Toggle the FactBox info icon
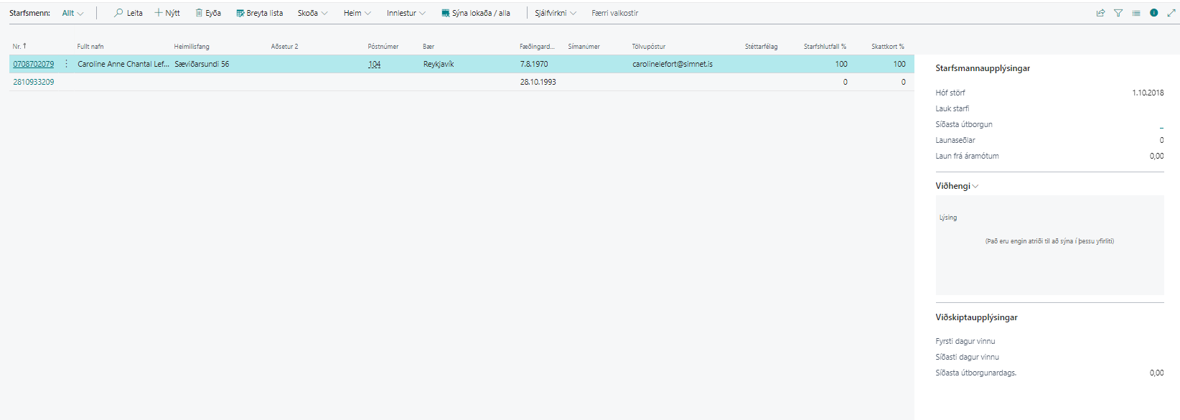1180x420 pixels. point(1154,13)
